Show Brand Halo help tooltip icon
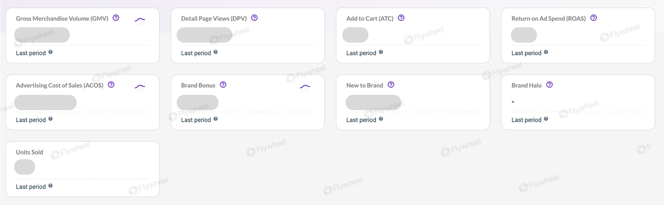The width and height of the screenshot is (664, 205). click(x=549, y=85)
